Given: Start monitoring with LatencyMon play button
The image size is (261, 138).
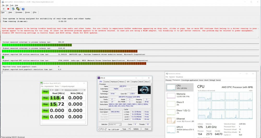Looking at the screenshot, I should pos(4,9).
